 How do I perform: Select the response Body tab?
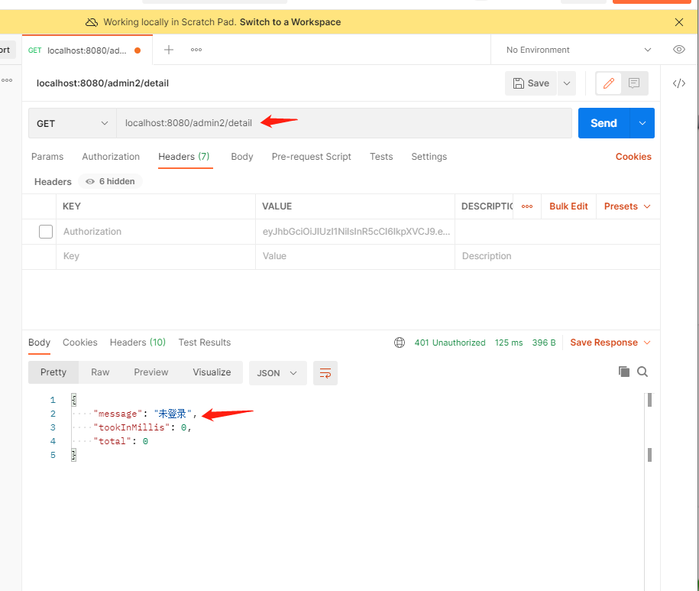coord(39,343)
